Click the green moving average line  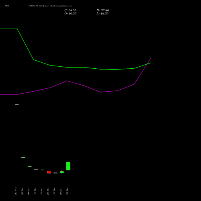pos(75,68)
